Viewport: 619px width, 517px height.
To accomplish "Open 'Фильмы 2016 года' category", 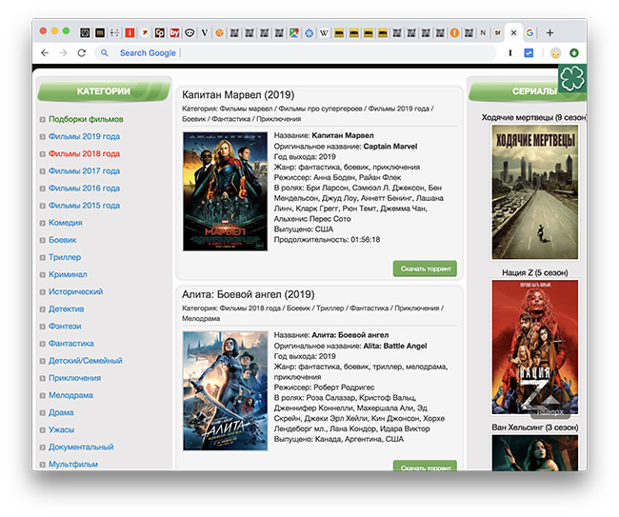I will (x=84, y=189).
